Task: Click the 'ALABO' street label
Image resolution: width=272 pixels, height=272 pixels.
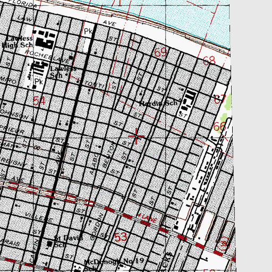Action: [95, 164]
